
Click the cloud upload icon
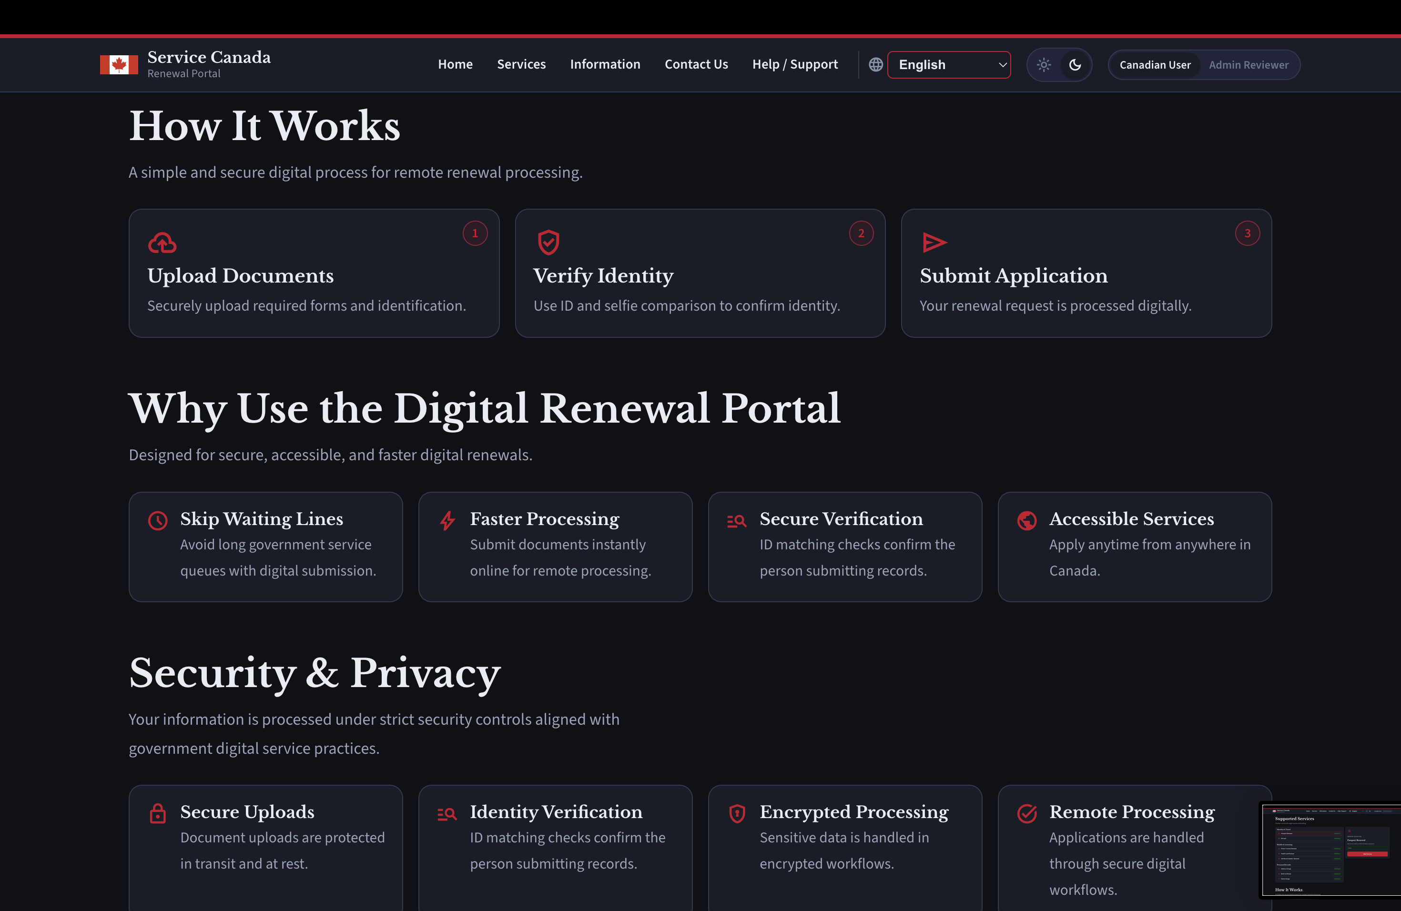pyautogui.click(x=162, y=243)
